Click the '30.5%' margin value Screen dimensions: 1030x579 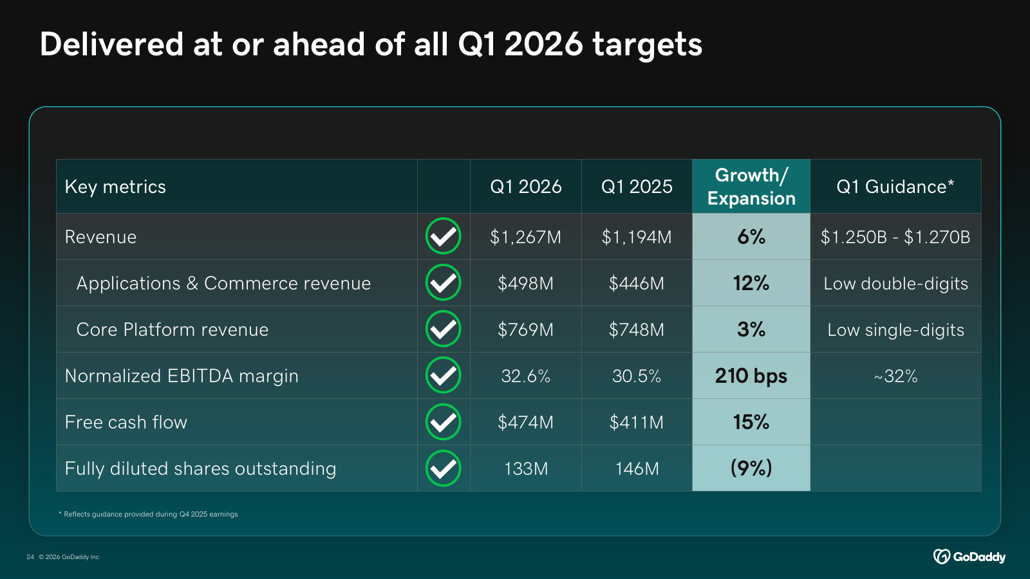click(x=637, y=376)
